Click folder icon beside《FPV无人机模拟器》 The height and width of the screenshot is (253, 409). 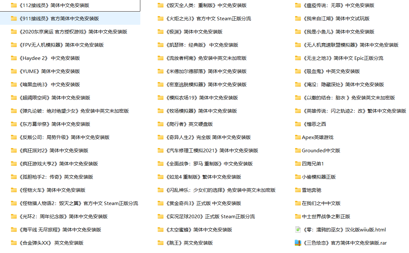click(14, 45)
